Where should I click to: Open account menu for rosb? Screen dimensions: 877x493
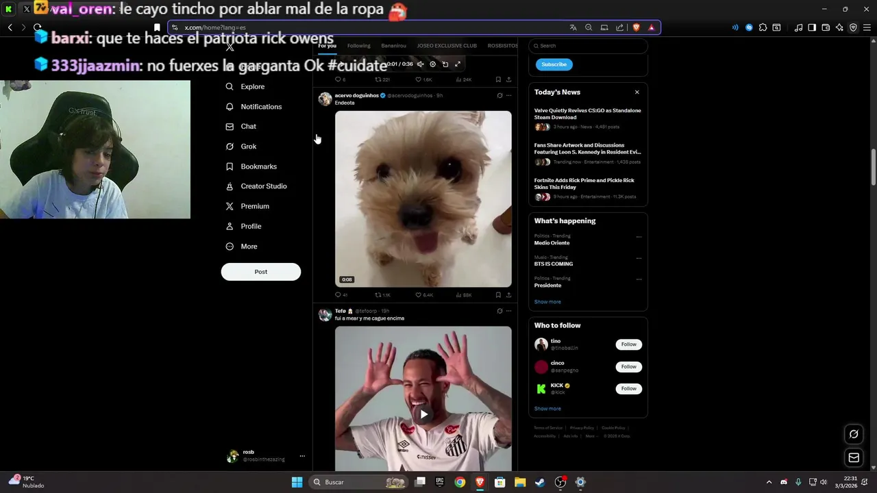(302, 456)
